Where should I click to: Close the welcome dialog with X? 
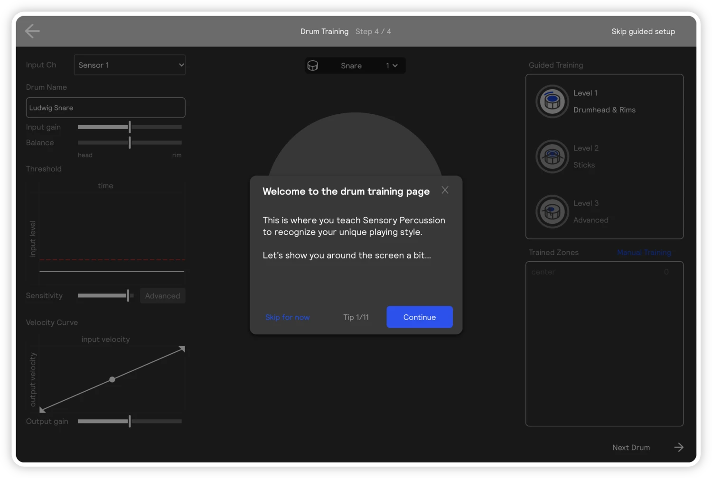click(445, 190)
